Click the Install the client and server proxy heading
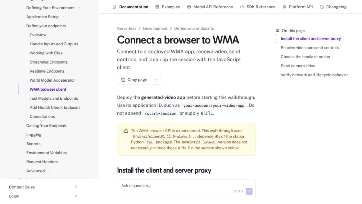The height and width of the screenshot is (204, 362). 164,170
